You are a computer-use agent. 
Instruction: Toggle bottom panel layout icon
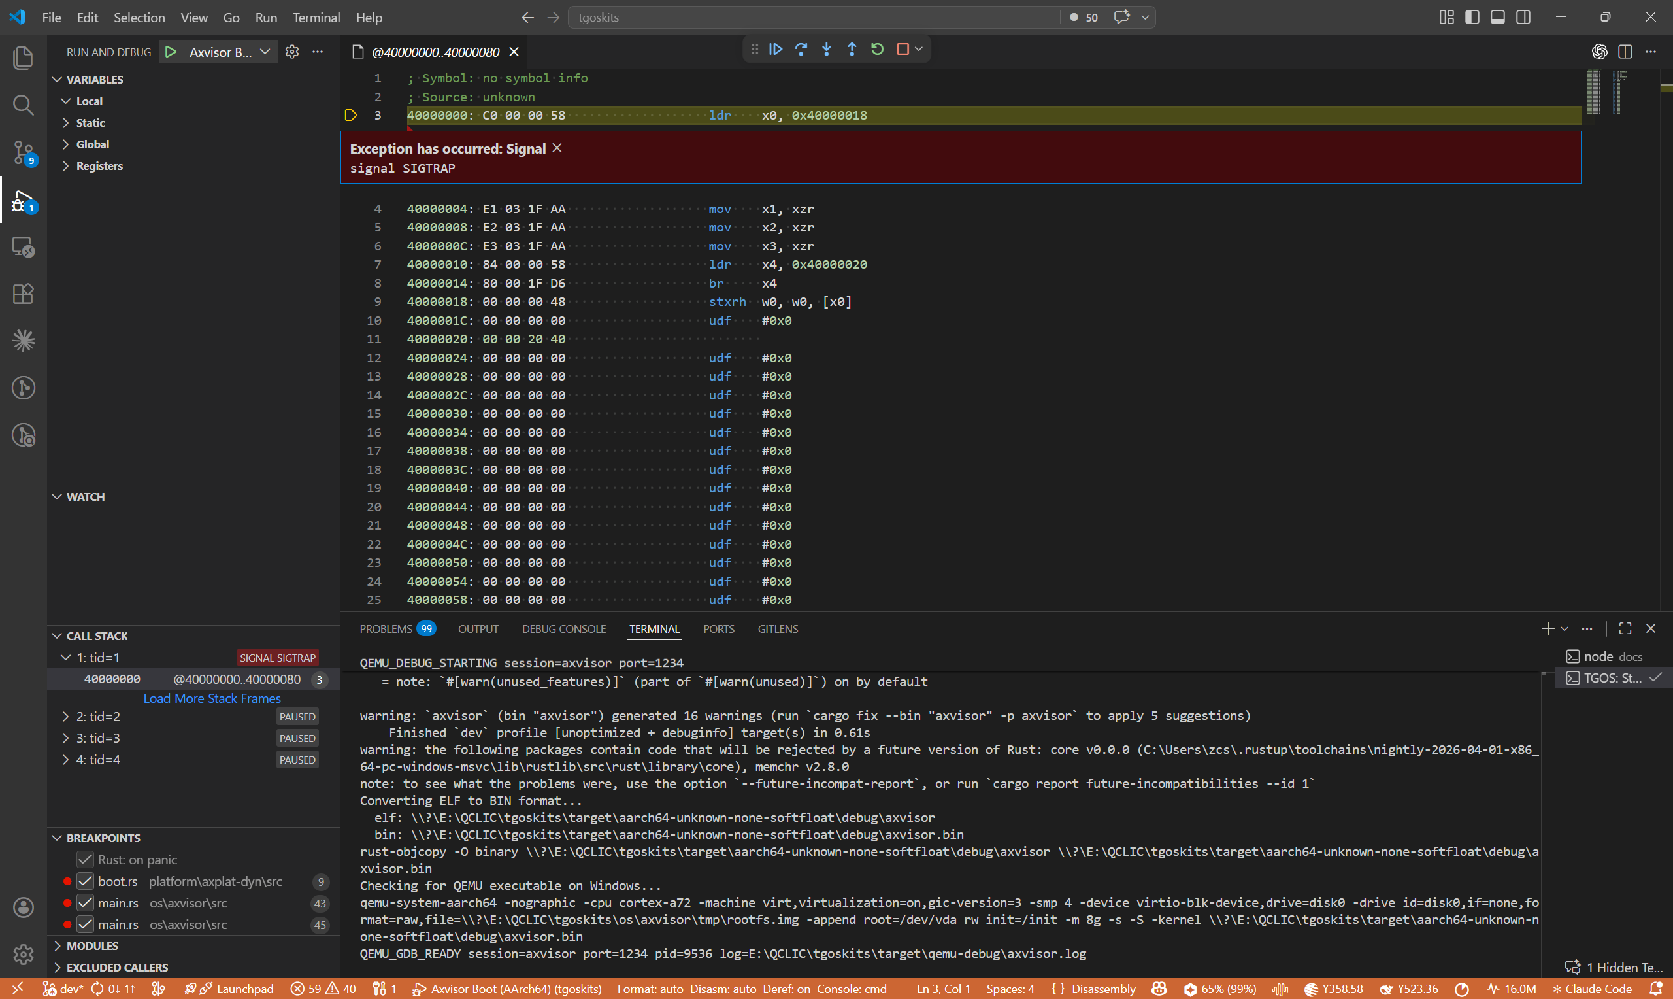1497,18
